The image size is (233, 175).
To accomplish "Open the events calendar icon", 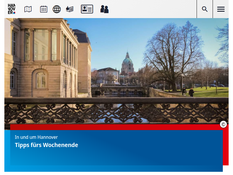I will click(x=44, y=9).
